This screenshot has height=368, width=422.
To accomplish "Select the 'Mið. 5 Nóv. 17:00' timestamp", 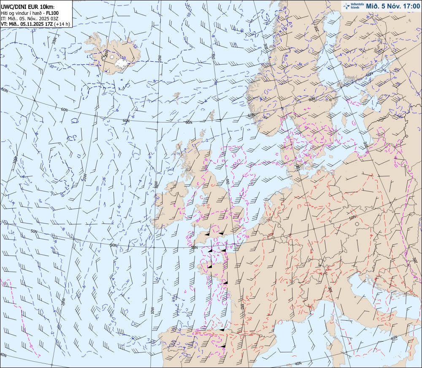I will [392, 6].
